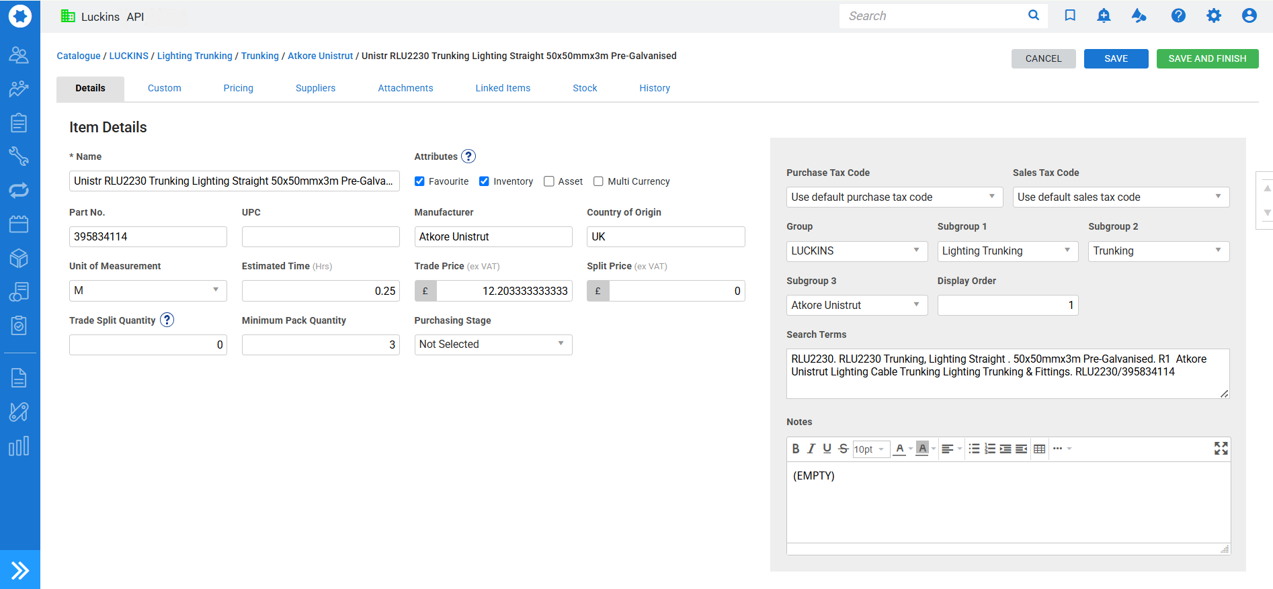This screenshot has width=1273, height=589.
Task: Click the Attributes help icon
Action: [x=468, y=156]
